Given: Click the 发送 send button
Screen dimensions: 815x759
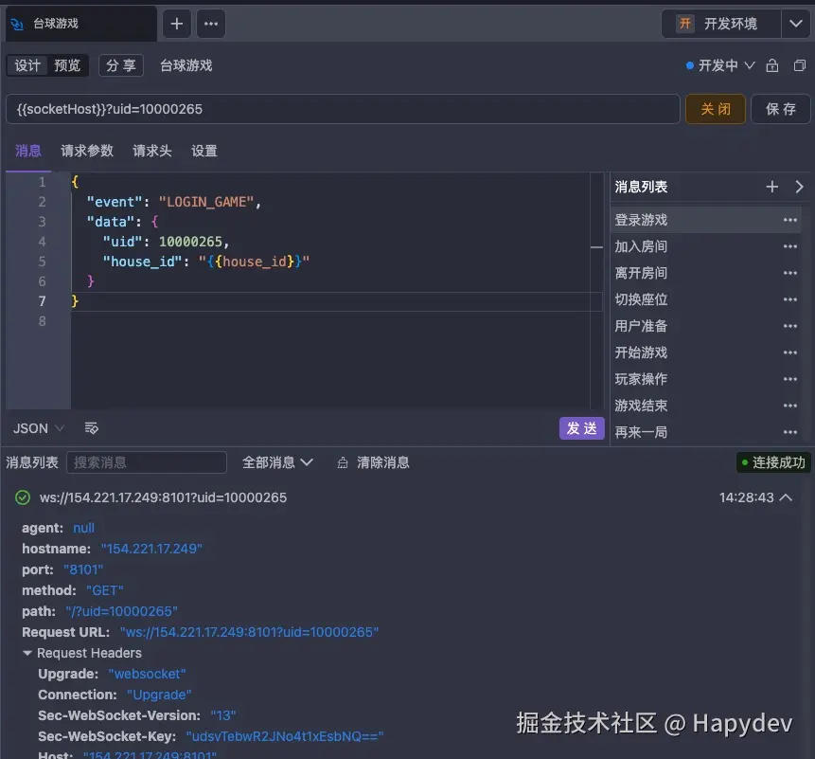Looking at the screenshot, I should pos(581,428).
